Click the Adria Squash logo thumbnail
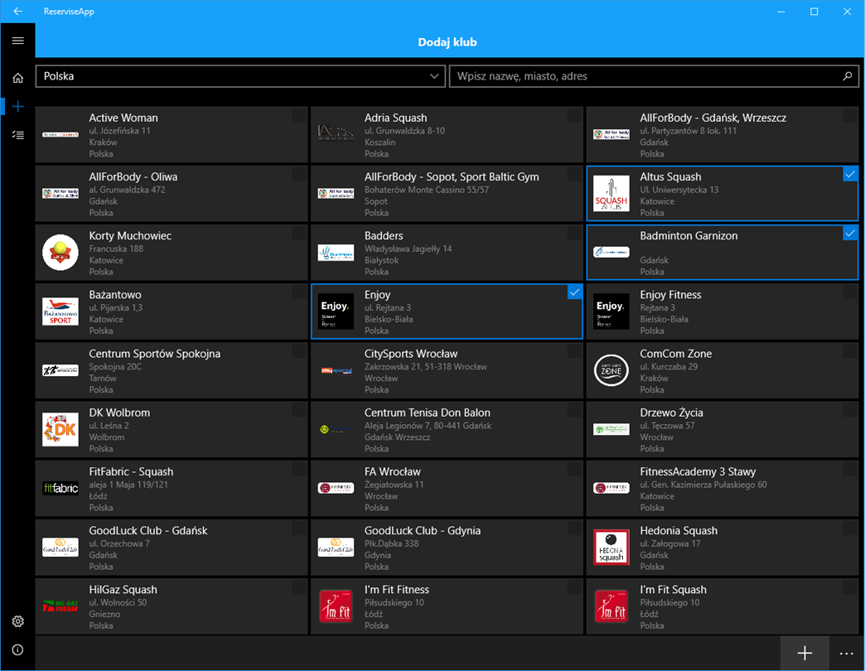The image size is (865, 671). tap(336, 133)
